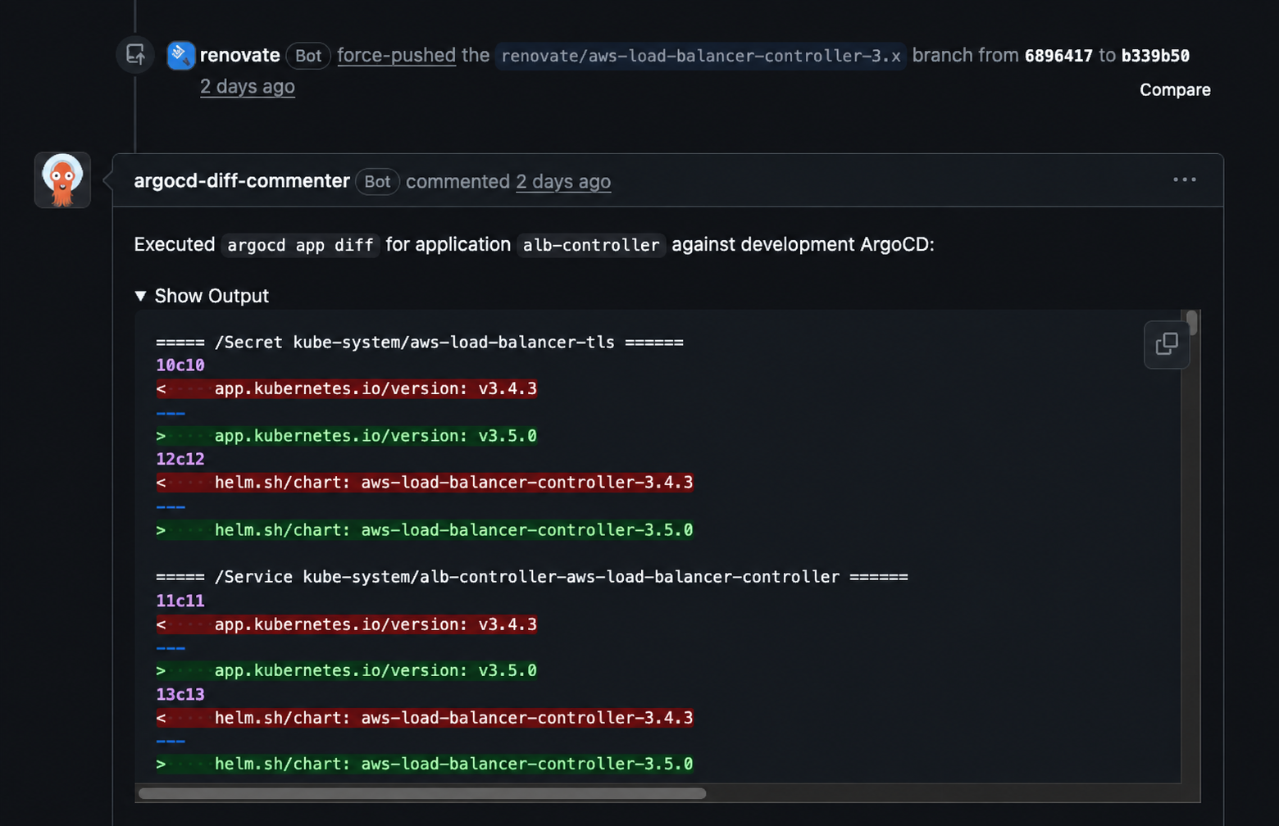
Task: Collapse the Show Output section
Action: (202, 296)
